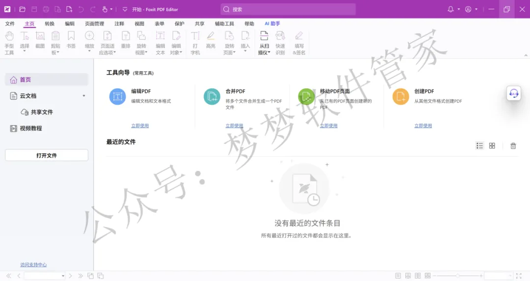Open notifications bell icon

tap(450, 9)
